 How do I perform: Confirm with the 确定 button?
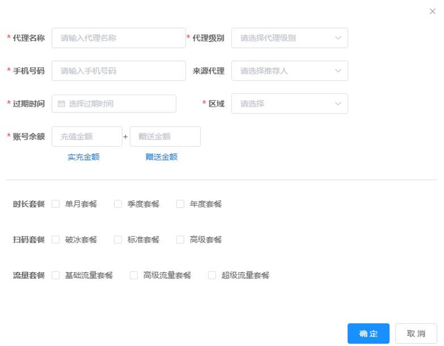click(368, 334)
